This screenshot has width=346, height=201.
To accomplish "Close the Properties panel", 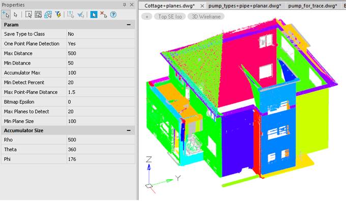I will pyautogui.click(x=132, y=5).
